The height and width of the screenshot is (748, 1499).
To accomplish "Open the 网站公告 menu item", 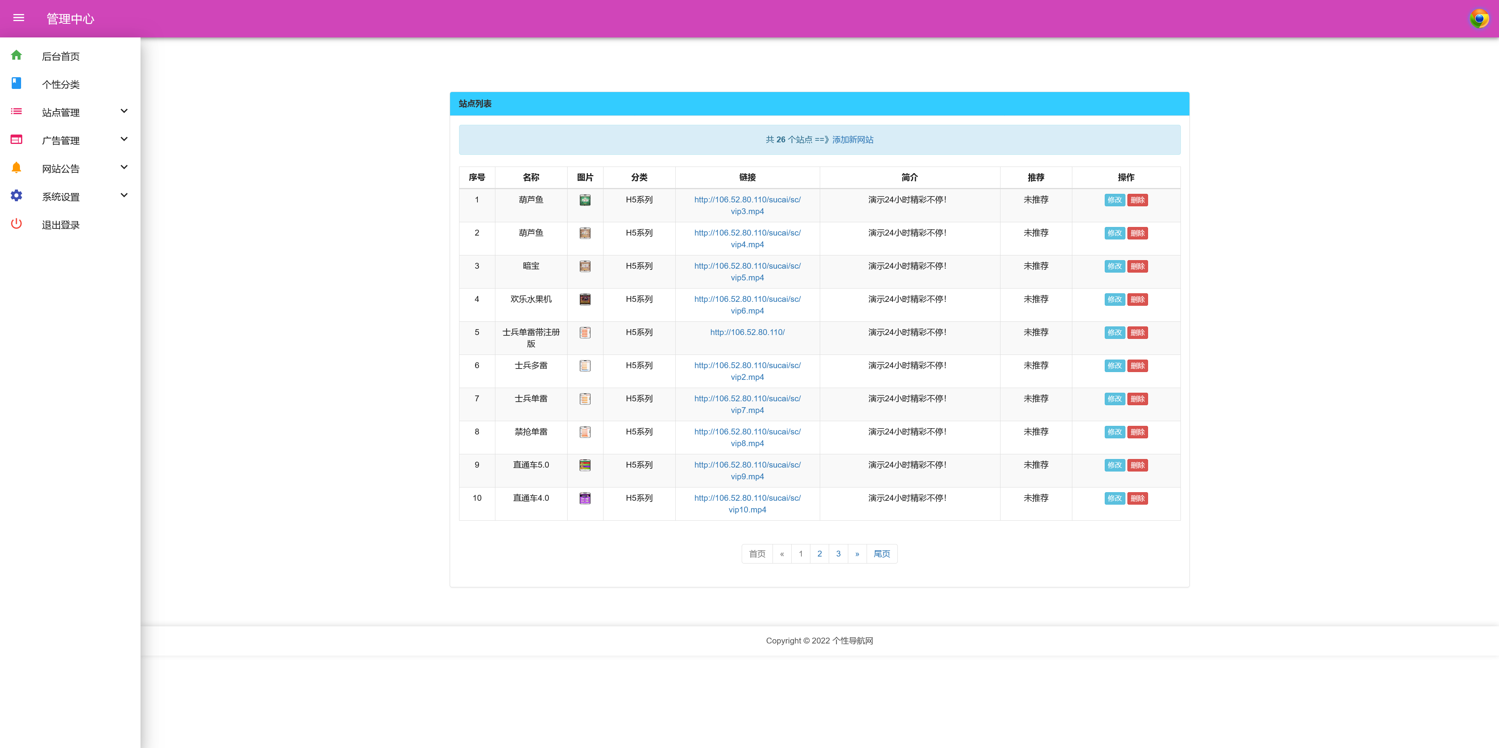I will pos(61,169).
